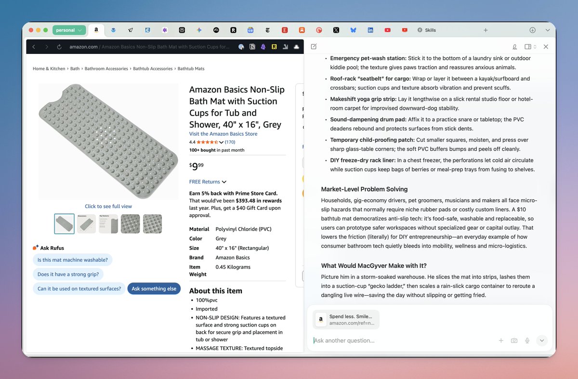Open the Notion extension icon
This screenshot has width=578, height=379.
point(252,47)
